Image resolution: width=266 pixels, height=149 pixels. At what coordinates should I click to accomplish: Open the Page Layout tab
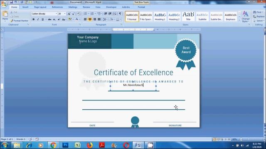coord(40,7)
